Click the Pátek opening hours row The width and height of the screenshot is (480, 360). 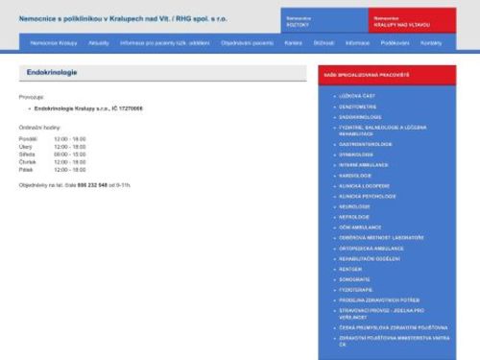(x=53, y=170)
